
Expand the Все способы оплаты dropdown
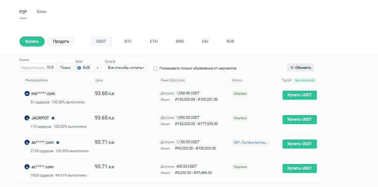(x=126, y=68)
